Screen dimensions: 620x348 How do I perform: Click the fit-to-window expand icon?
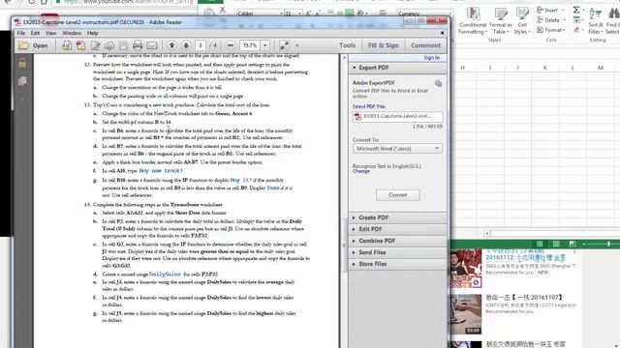click(x=284, y=45)
